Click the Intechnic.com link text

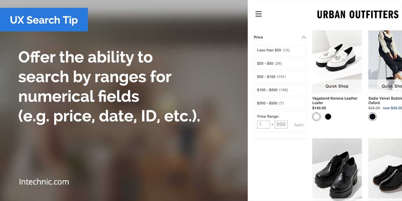[44, 182]
